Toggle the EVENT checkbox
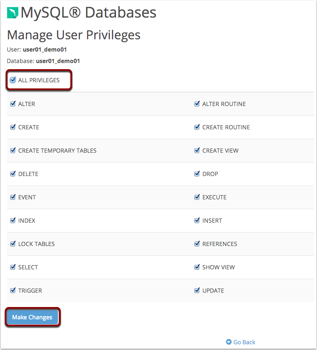This screenshot has height=350, width=317. 13,197
